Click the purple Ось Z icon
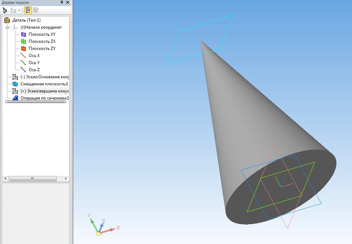Viewport: 352px width, 244px height. [23, 70]
